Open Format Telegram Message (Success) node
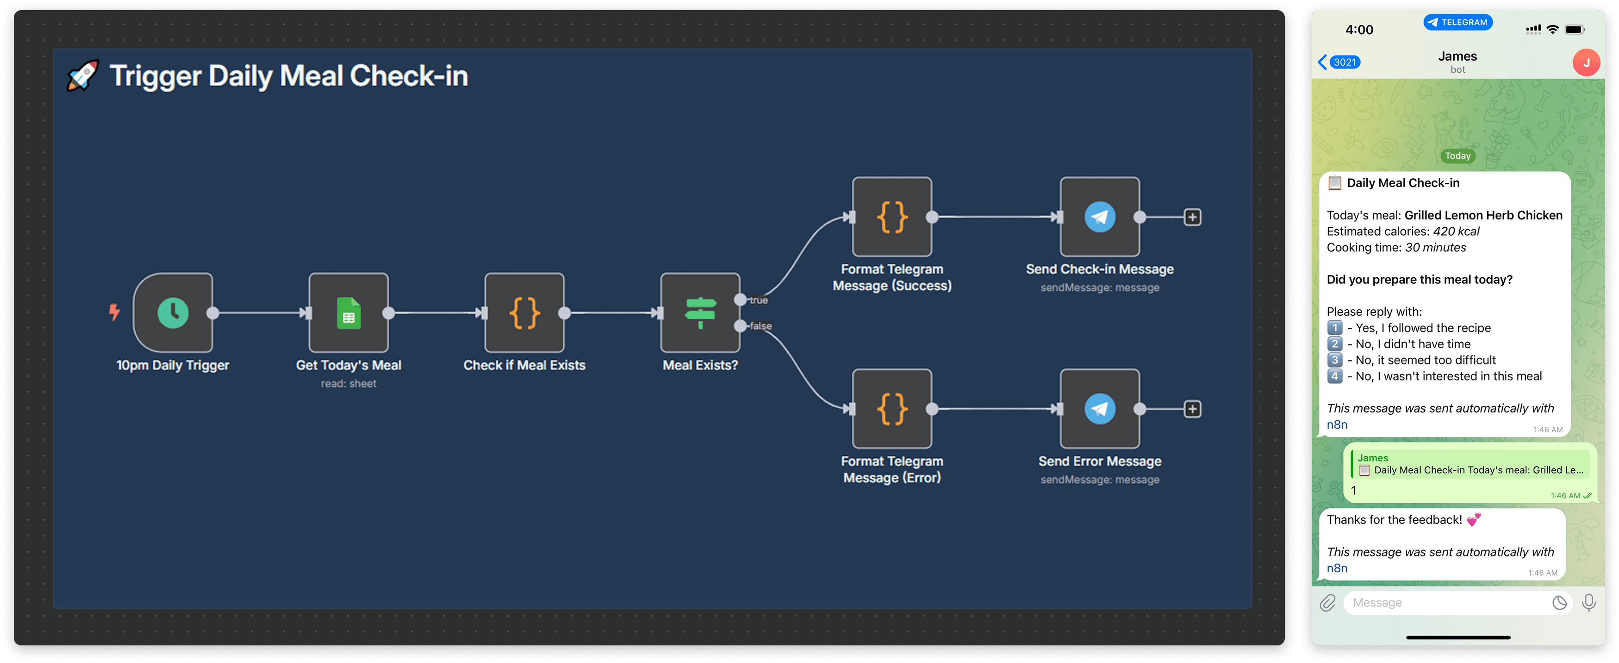Viewport: 1619px width, 663px height. pyautogui.click(x=891, y=217)
